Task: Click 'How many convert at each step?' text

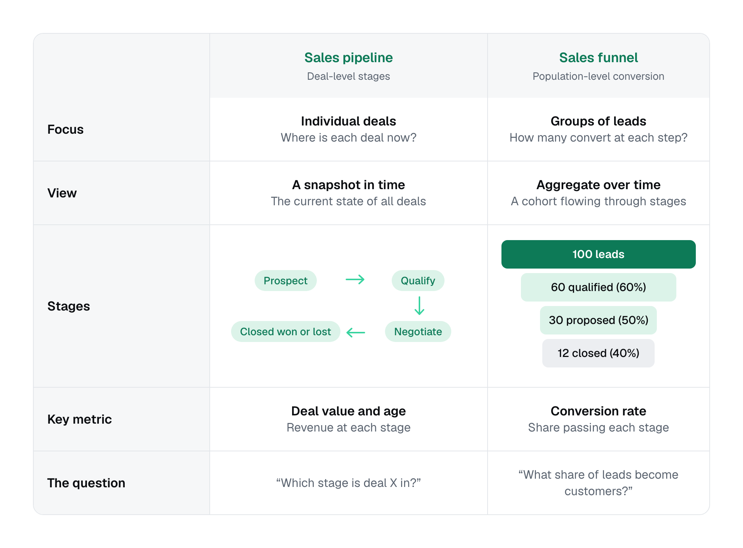Action: (598, 138)
